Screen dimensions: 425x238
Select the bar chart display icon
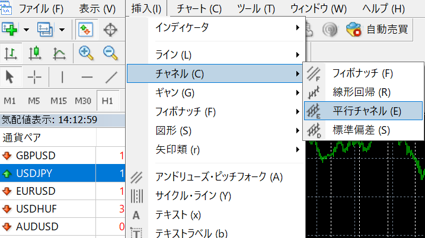point(11,53)
